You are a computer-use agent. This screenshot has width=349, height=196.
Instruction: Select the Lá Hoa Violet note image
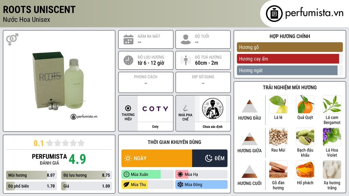coord(332,137)
